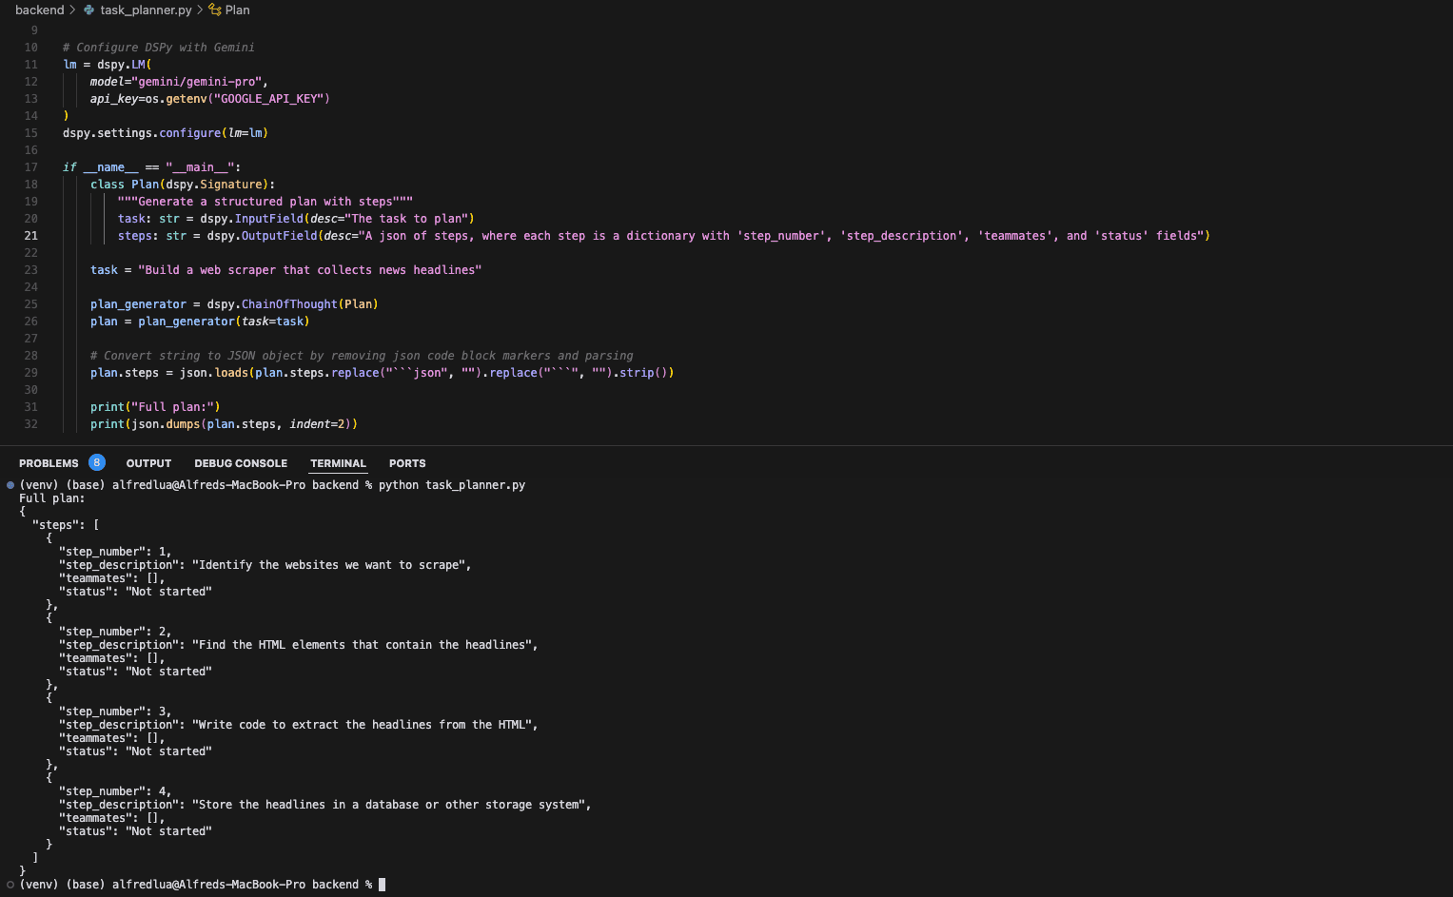The height and width of the screenshot is (897, 1453).
Task: Open the task_planner.py breadcrumb
Action: click(146, 10)
